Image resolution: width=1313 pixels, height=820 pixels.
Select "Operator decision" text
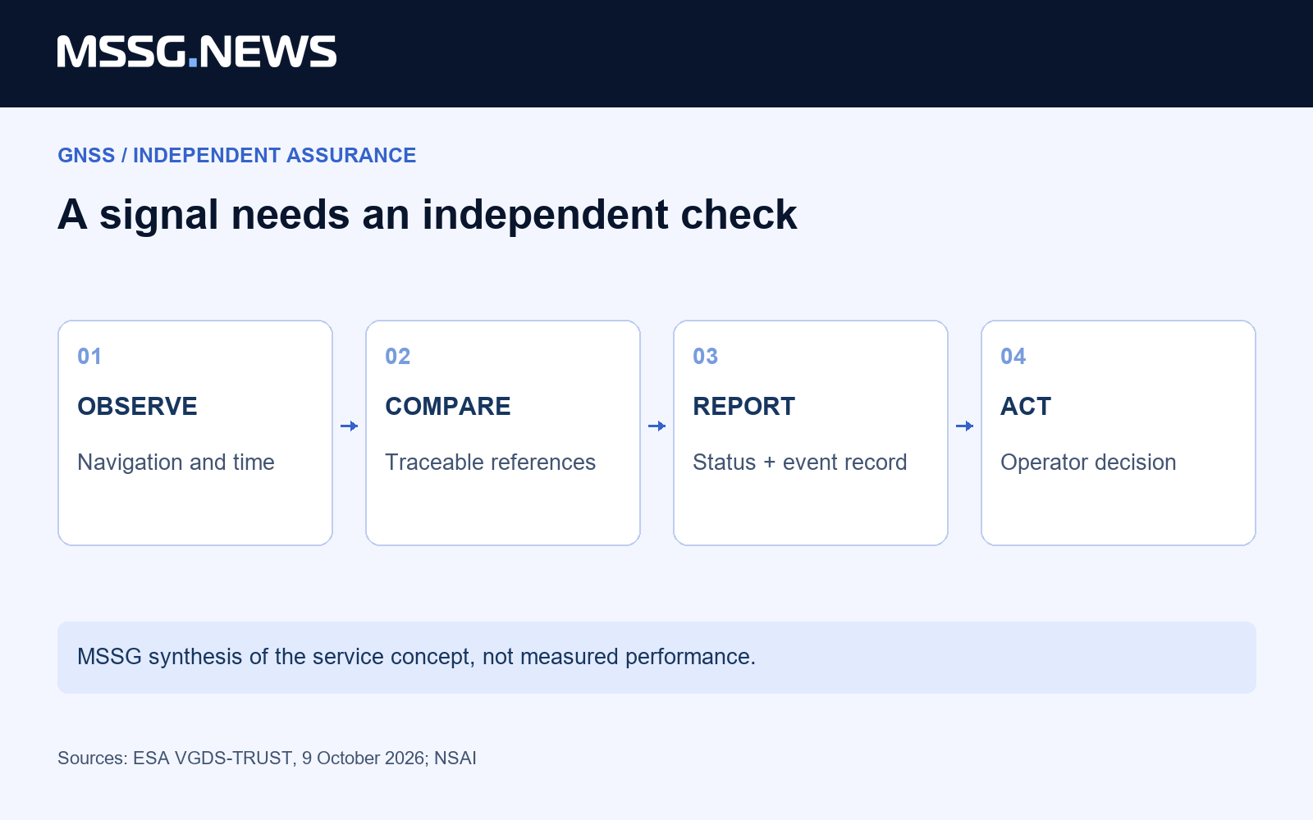click(x=1088, y=462)
